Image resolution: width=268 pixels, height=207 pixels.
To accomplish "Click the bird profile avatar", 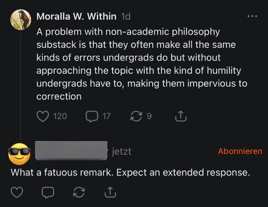I will (20, 20).
